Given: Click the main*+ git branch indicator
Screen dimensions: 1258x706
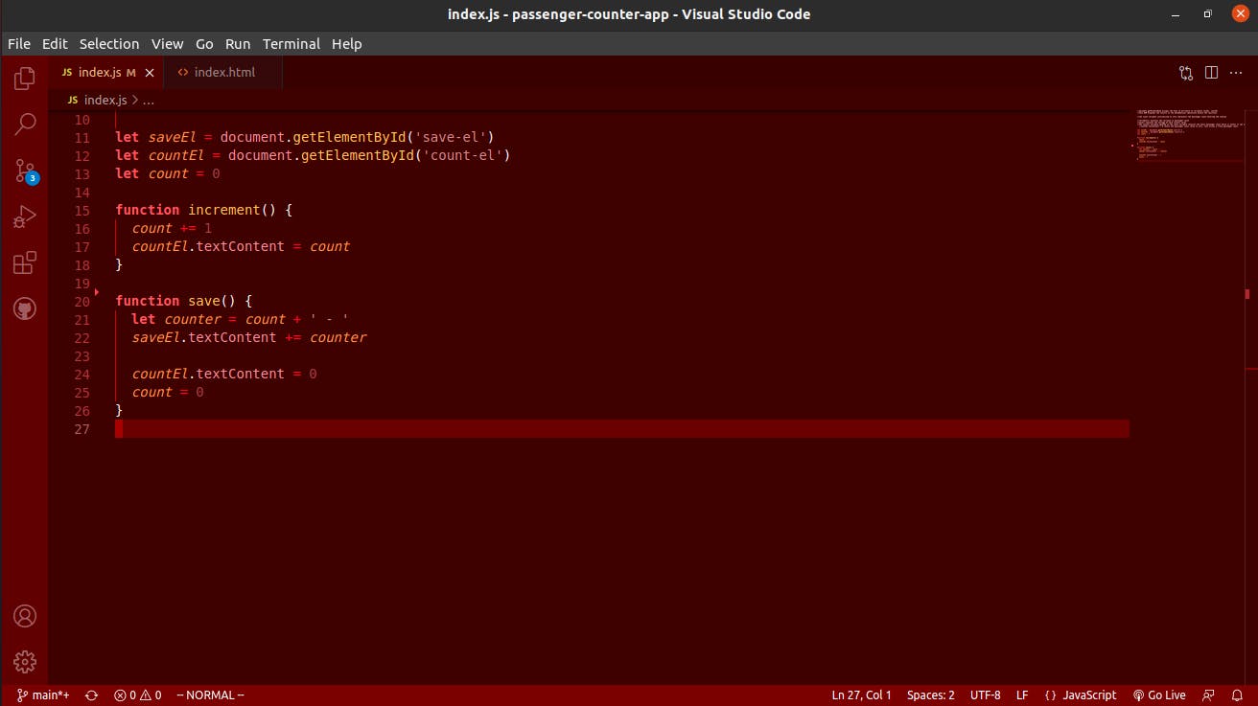Looking at the screenshot, I should click(43, 695).
